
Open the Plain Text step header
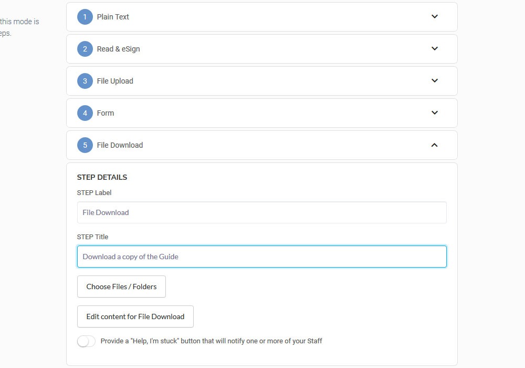tap(113, 17)
